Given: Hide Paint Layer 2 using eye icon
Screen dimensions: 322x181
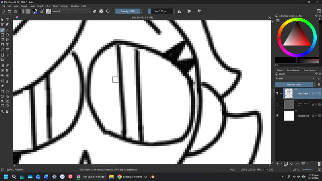Looking at the screenshot, I should 277,93.
